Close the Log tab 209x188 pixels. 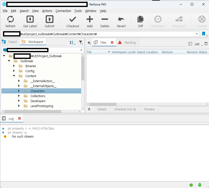tap(19, 118)
